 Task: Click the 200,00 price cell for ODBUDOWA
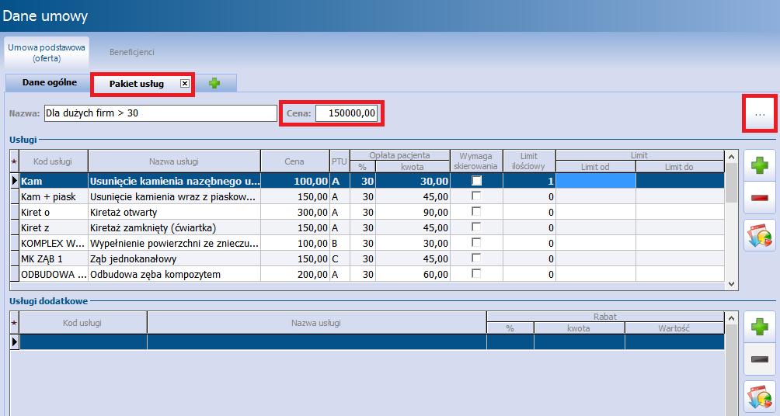pos(295,274)
